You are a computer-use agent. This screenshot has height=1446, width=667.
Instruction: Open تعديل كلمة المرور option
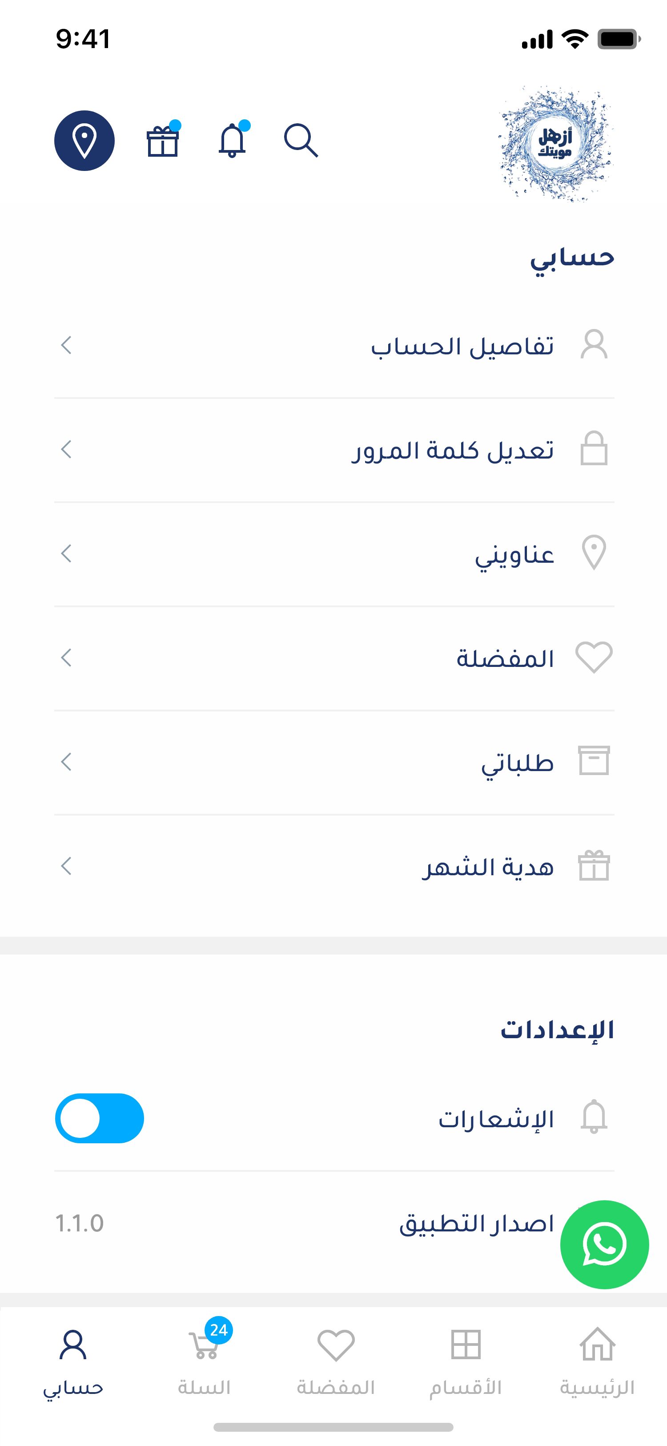point(453,450)
